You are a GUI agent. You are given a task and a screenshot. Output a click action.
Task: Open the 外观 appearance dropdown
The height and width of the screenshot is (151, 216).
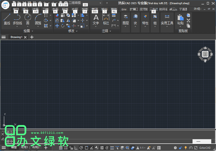[x=198, y=9]
